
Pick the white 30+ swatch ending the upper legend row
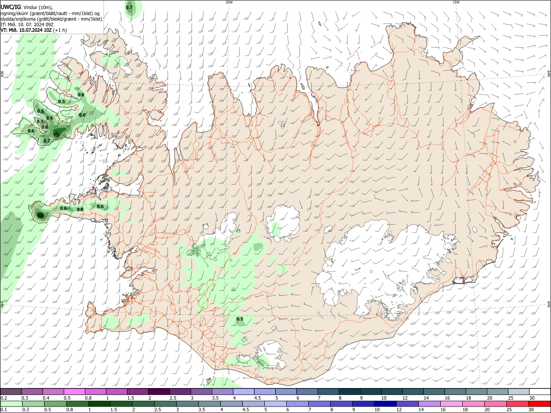click(x=540, y=392)
